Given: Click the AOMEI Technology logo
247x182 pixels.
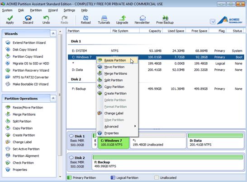Looking at the screenshot, I should [x=230, y=21].
